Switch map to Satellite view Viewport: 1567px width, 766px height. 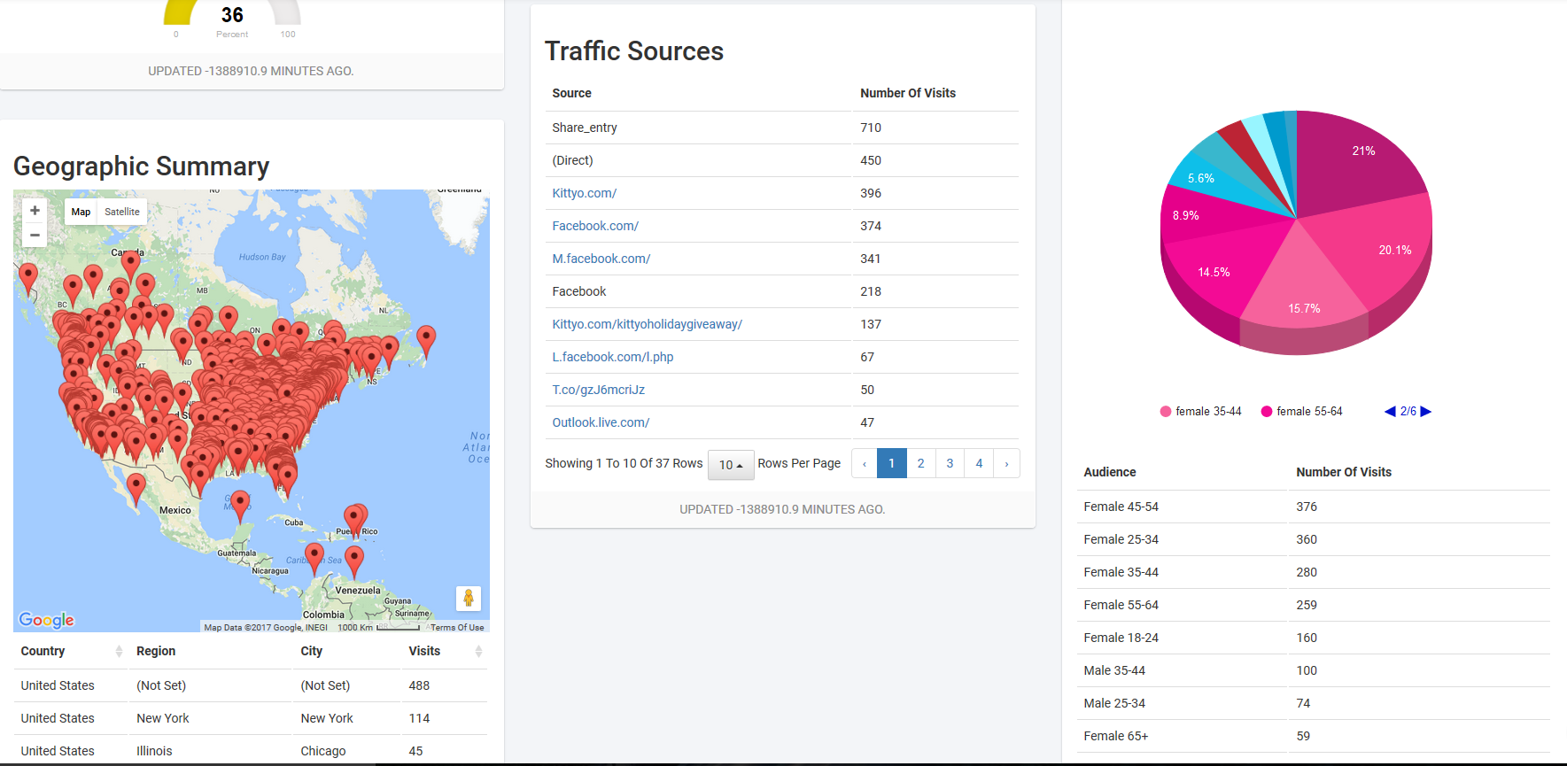point(122,212)
